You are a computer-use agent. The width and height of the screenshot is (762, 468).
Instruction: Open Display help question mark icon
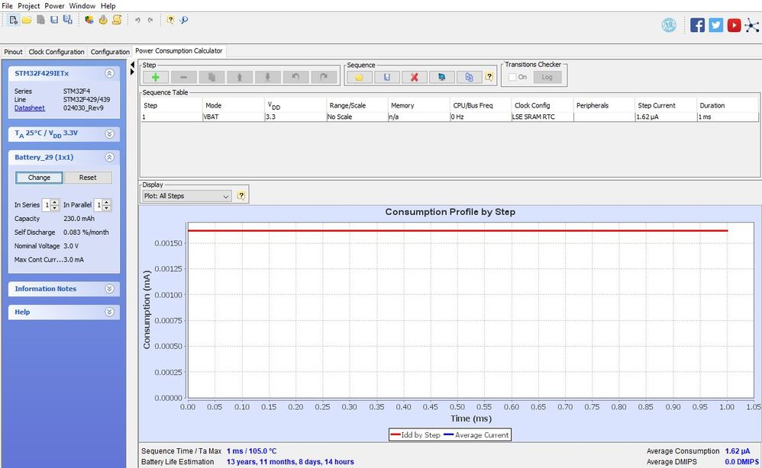(x=241, y=195)
